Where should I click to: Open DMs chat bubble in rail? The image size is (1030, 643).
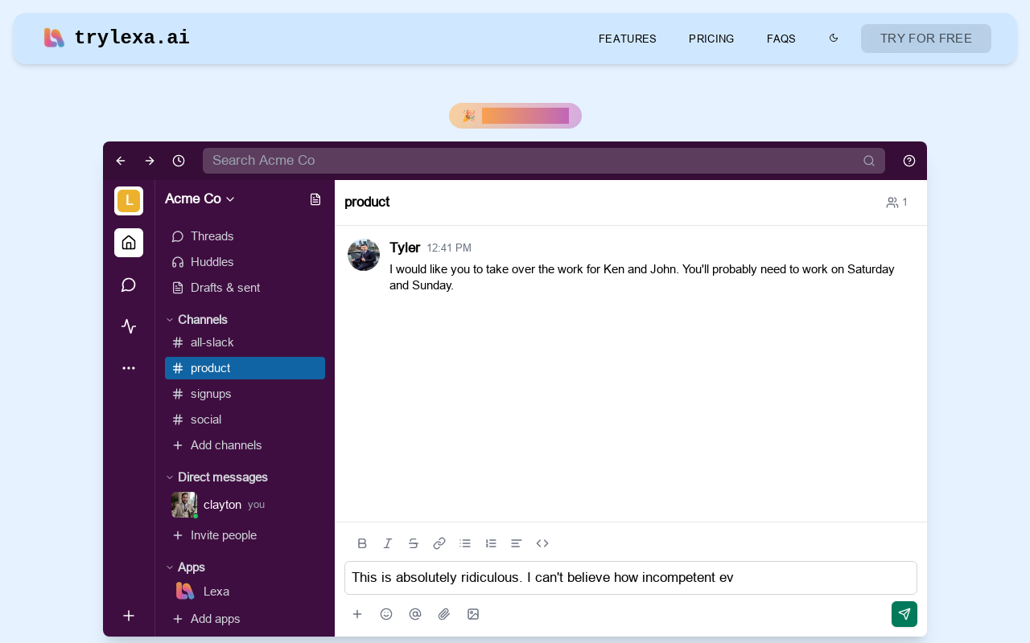(x=129, y=285)
